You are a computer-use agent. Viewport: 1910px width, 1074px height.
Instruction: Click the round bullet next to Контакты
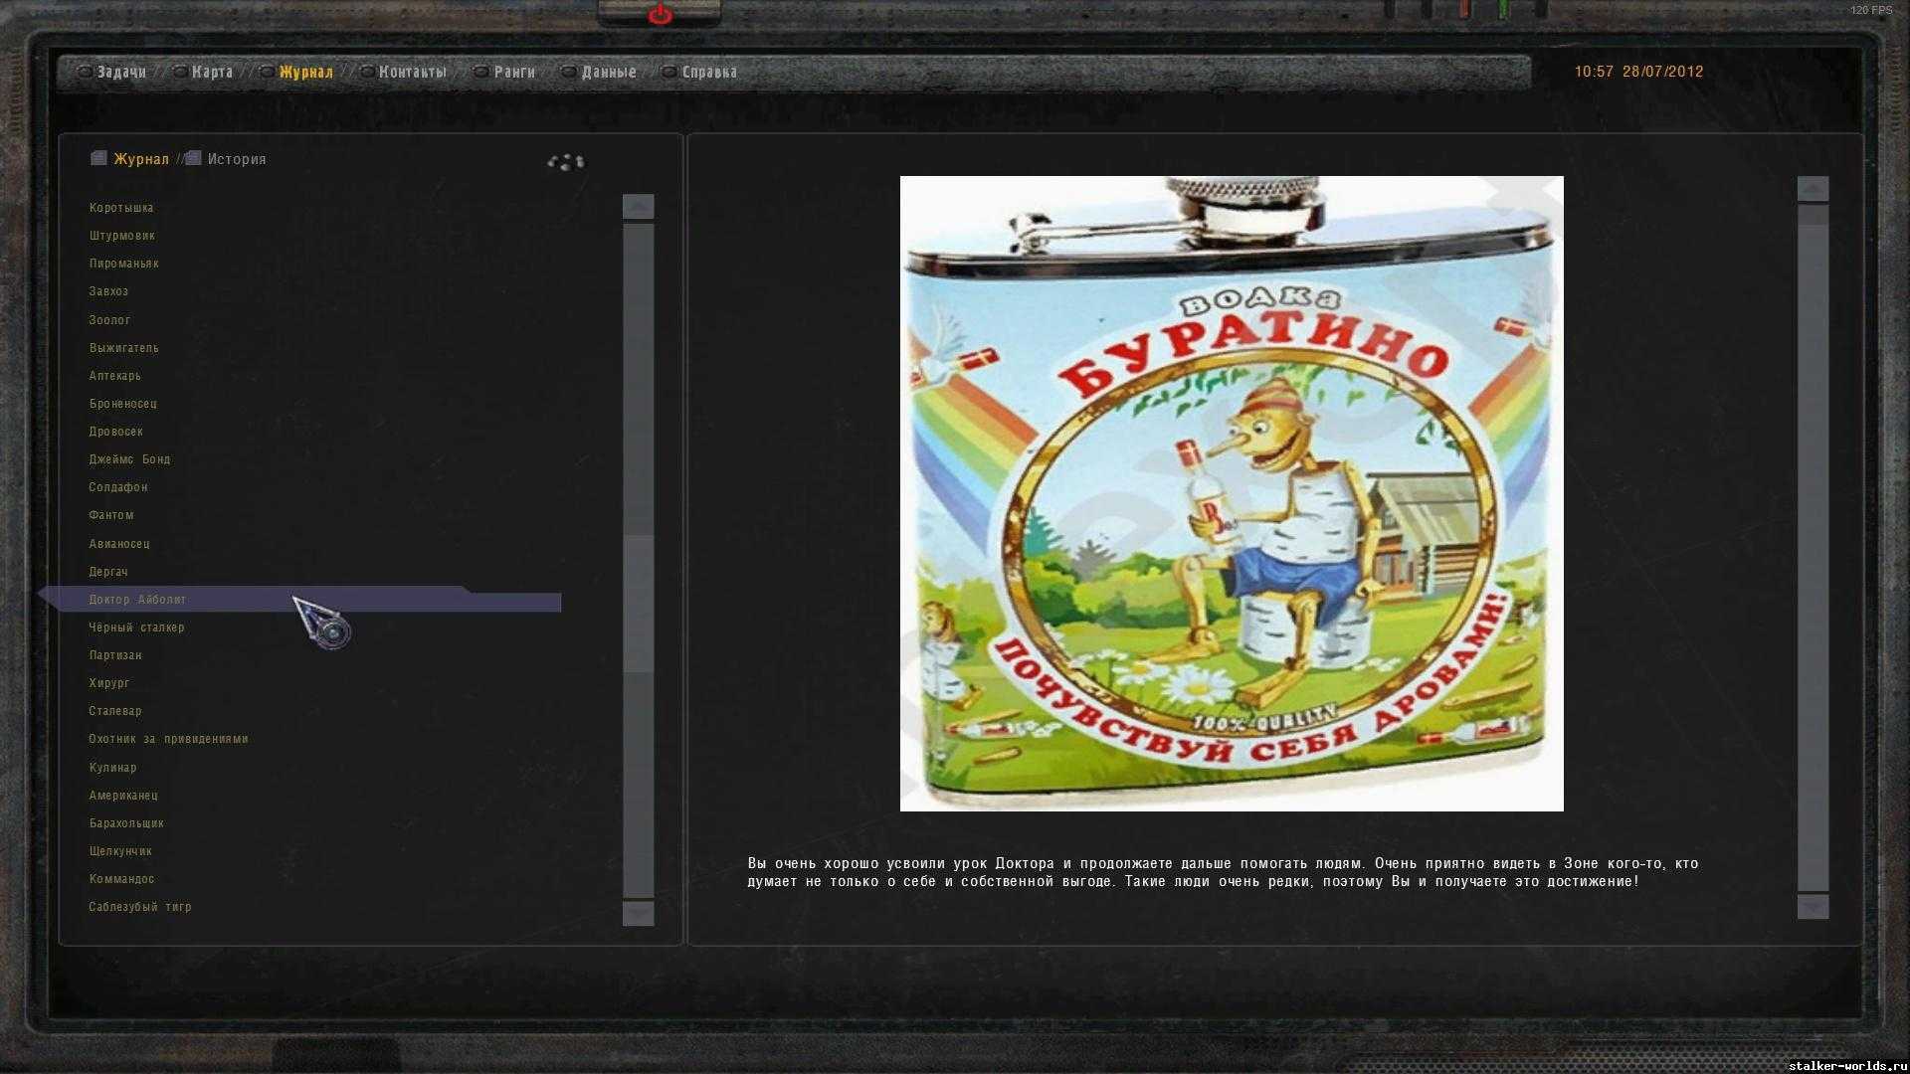(367, 72)
